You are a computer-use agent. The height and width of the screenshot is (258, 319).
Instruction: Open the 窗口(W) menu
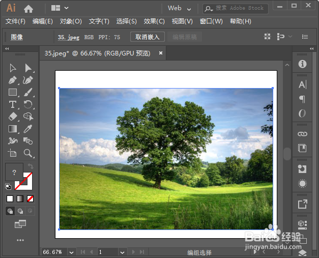click(211, 21)
